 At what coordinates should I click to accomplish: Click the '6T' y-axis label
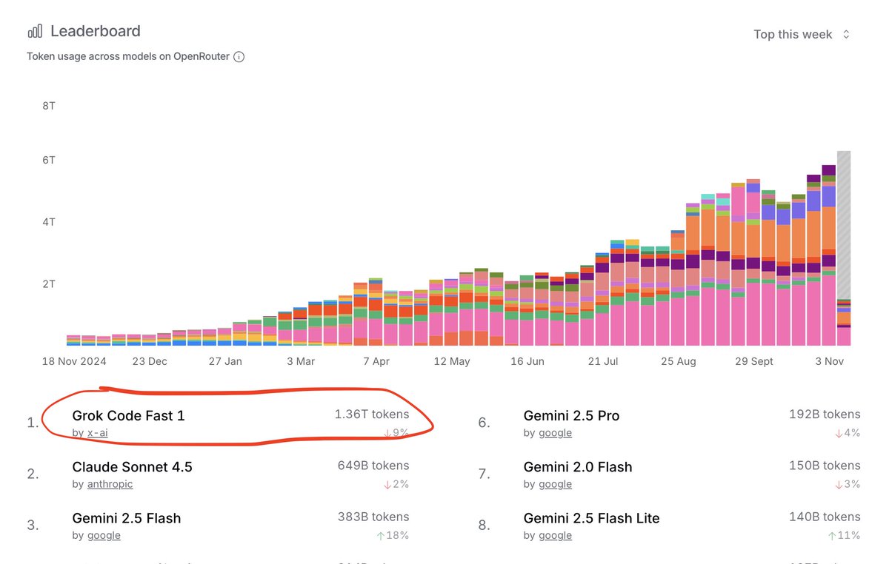(x=49, y=160)
